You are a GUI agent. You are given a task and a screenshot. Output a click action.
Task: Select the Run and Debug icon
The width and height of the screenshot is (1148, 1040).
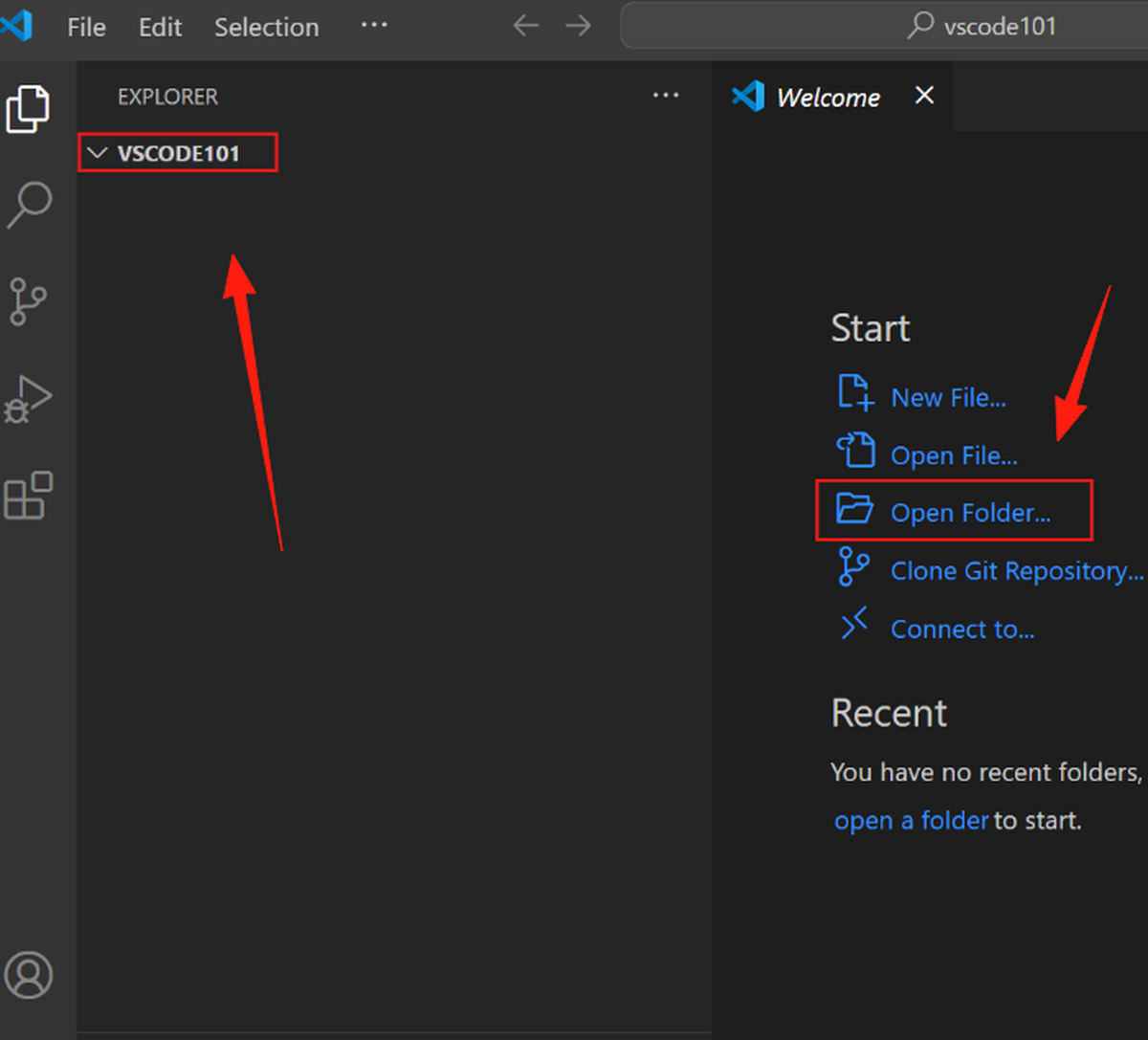pos(30,399)
